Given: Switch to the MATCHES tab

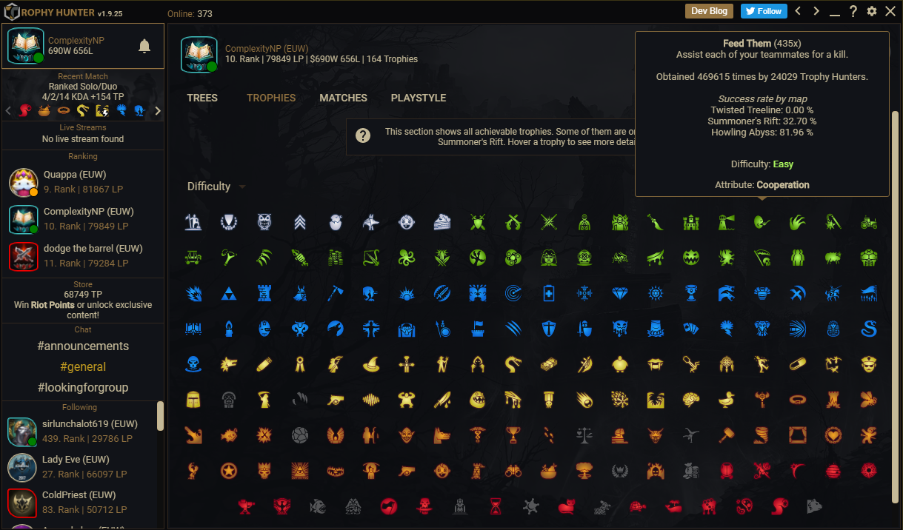Looking at the screenshot, I should pyautogui.click(x=343, y=98).
